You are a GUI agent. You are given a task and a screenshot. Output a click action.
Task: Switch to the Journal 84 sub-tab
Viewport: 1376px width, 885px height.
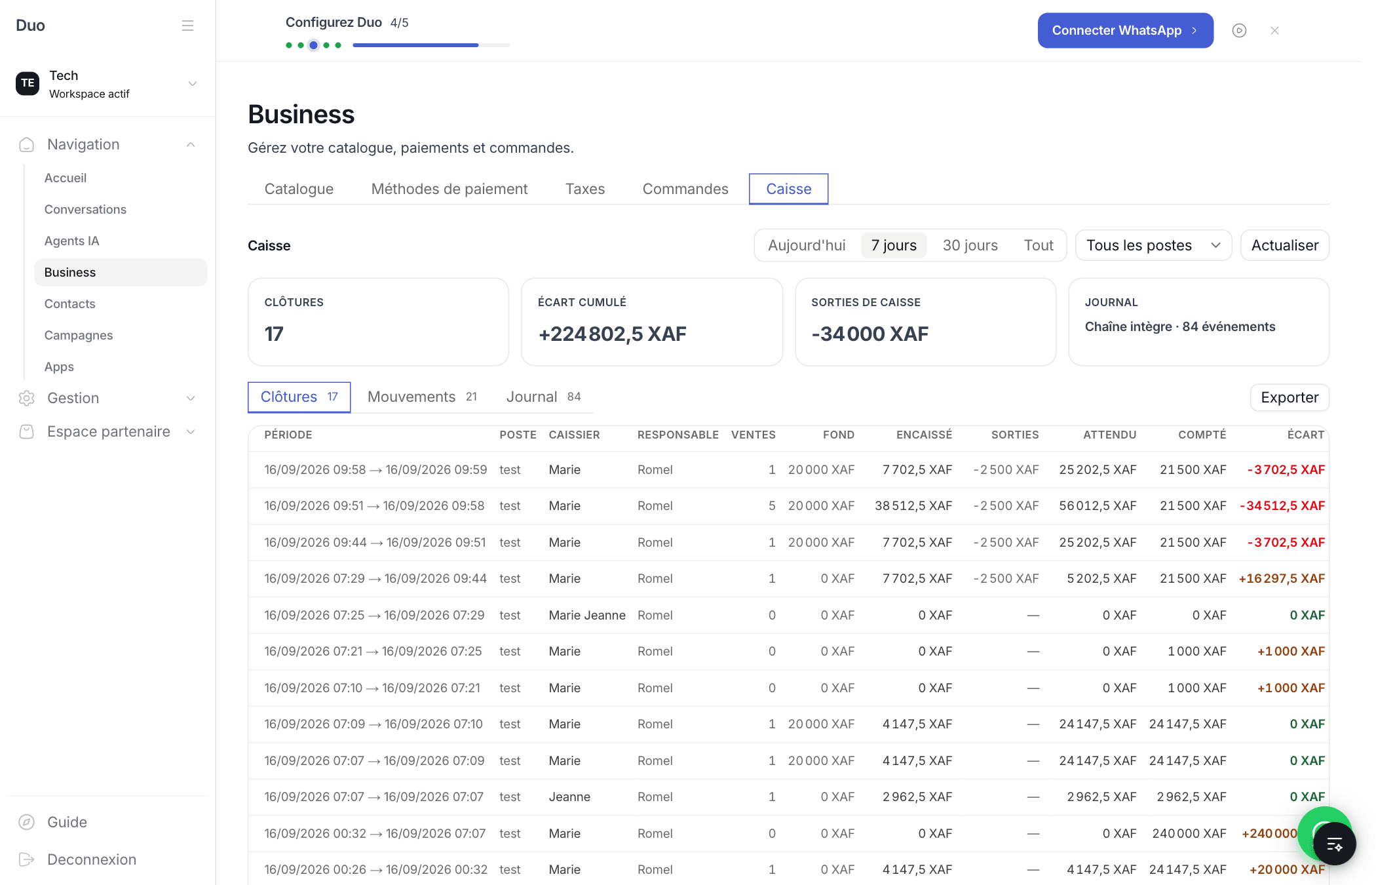pos(544,397)
